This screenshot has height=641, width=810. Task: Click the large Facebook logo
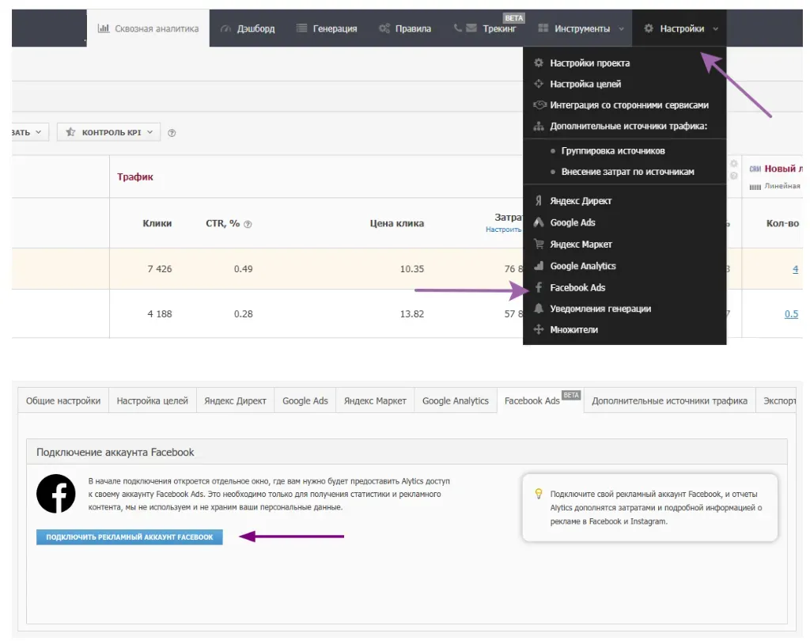pos(56,494)
